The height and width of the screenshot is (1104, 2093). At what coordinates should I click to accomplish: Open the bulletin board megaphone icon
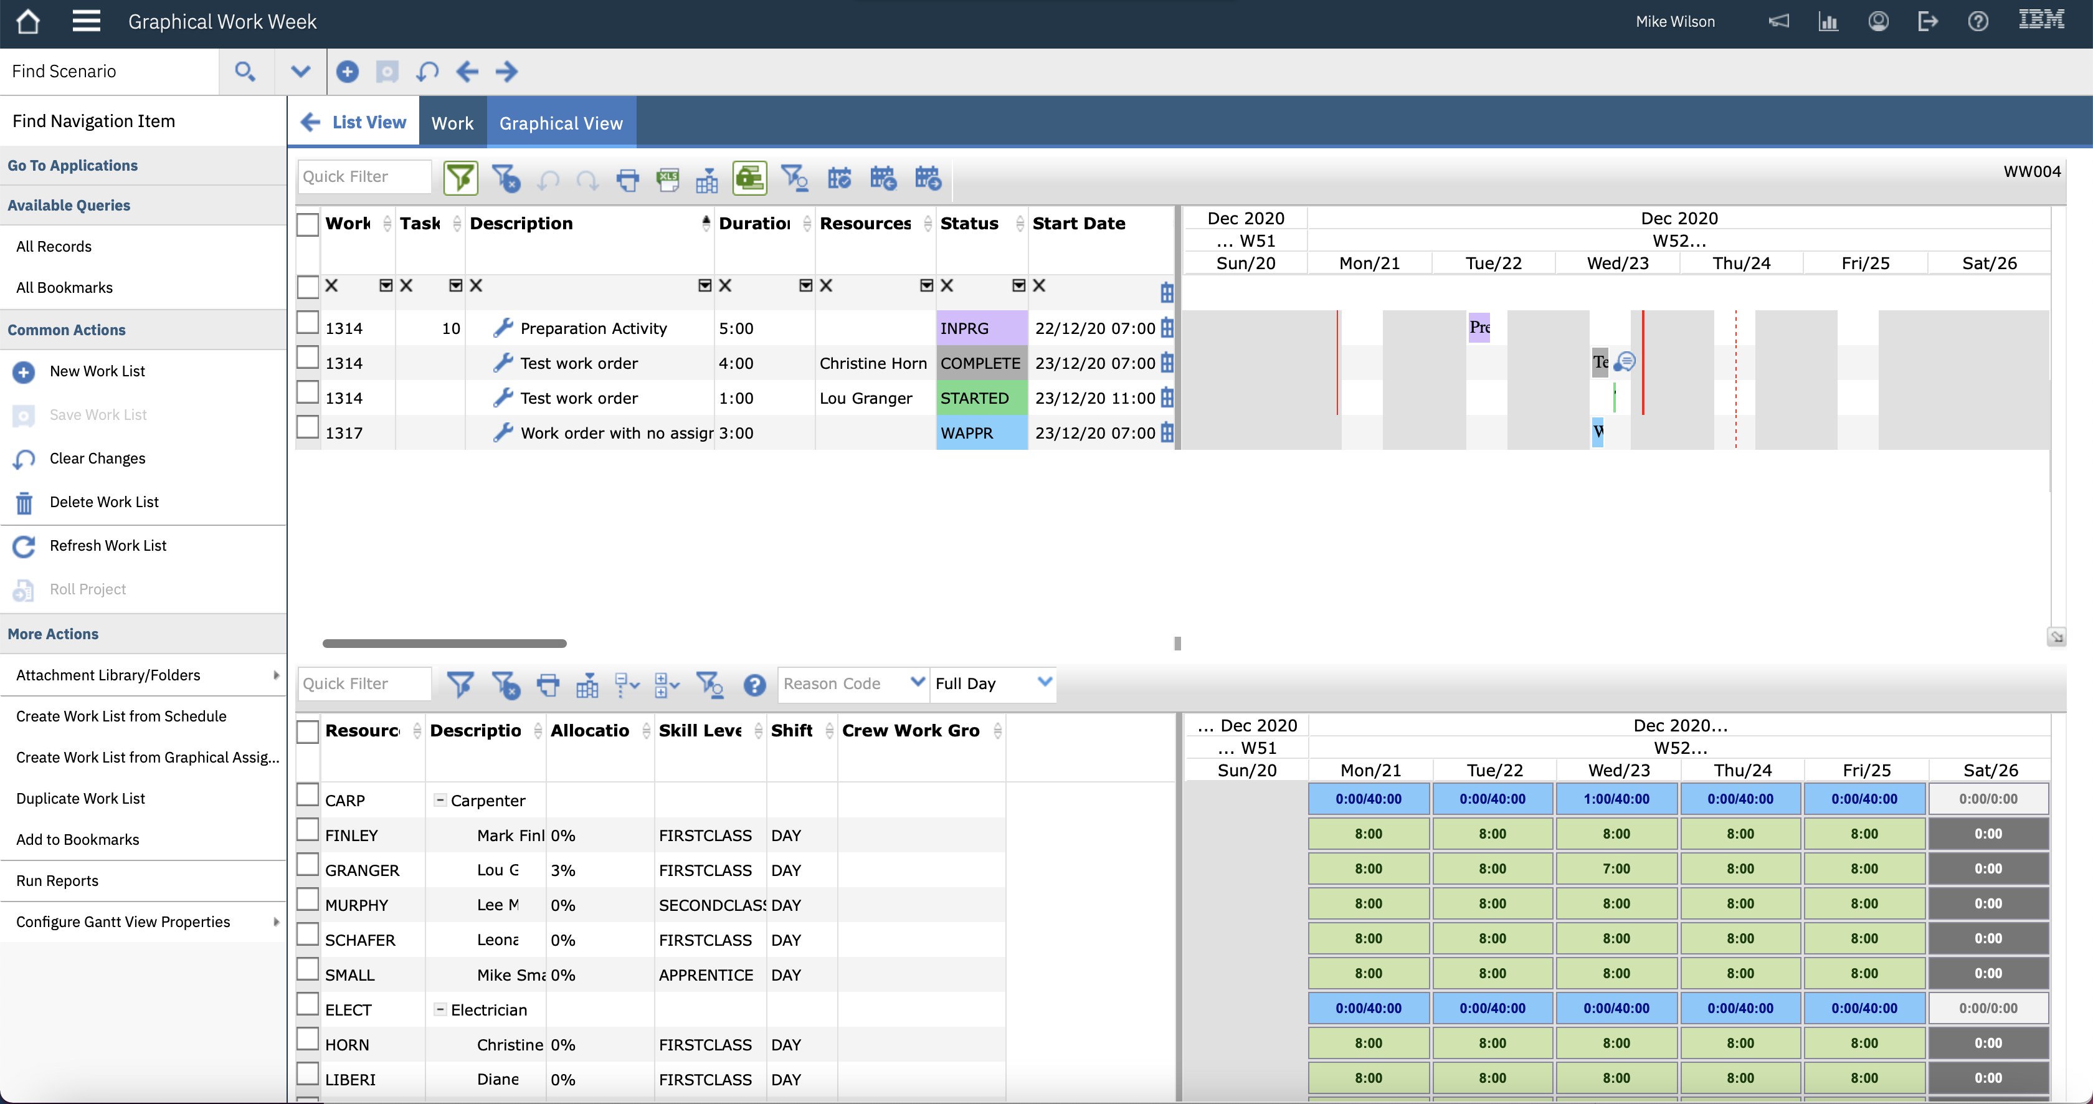click(1778, 21)
